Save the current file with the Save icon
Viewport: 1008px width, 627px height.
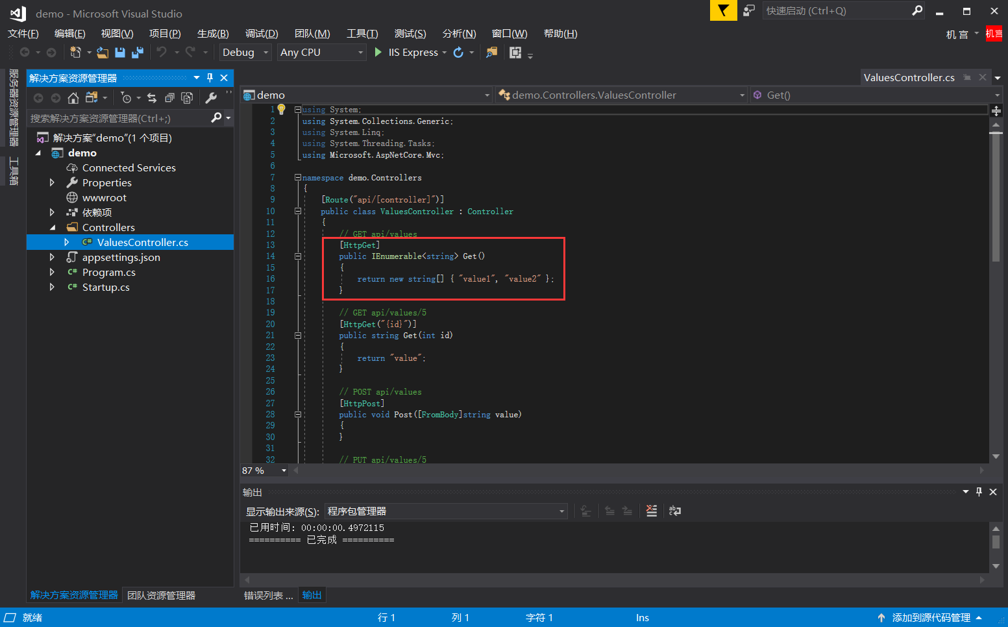[120, 53]
